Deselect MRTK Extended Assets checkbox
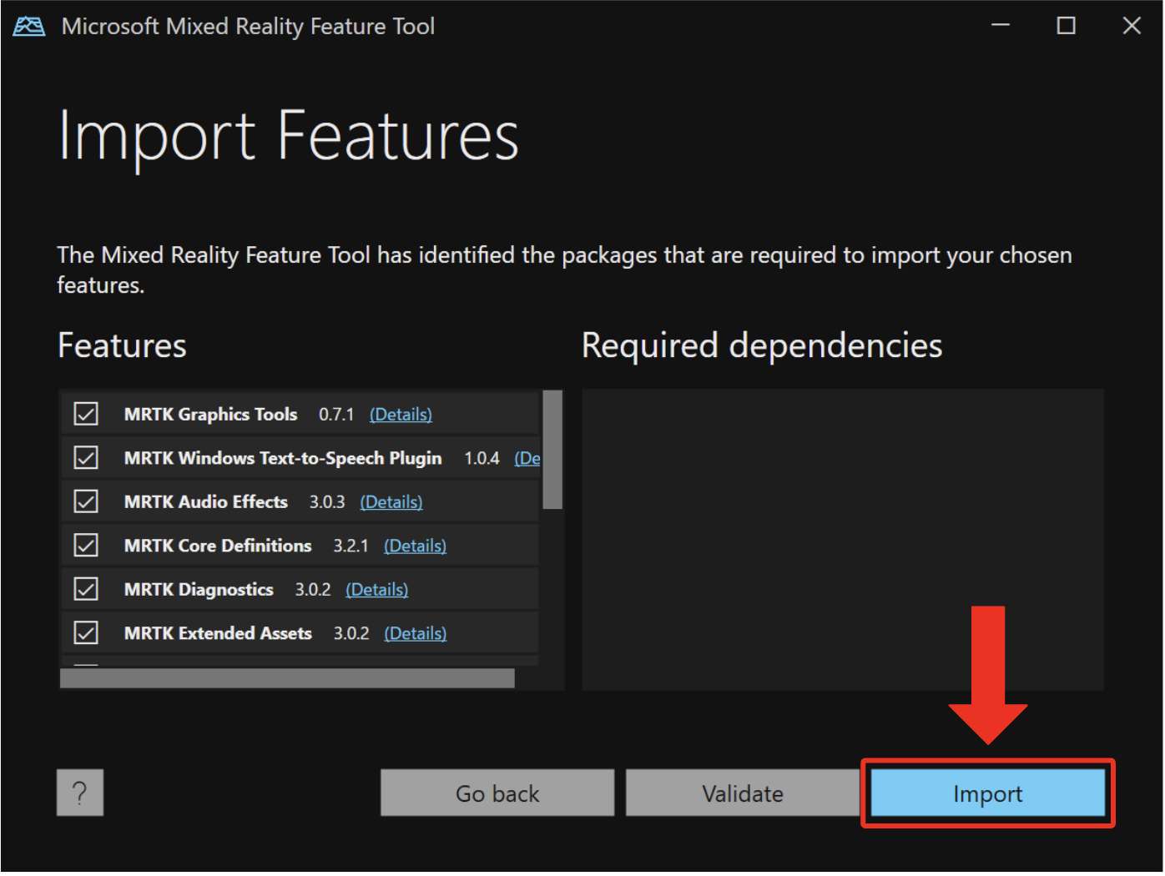 (x=86, y=633)
